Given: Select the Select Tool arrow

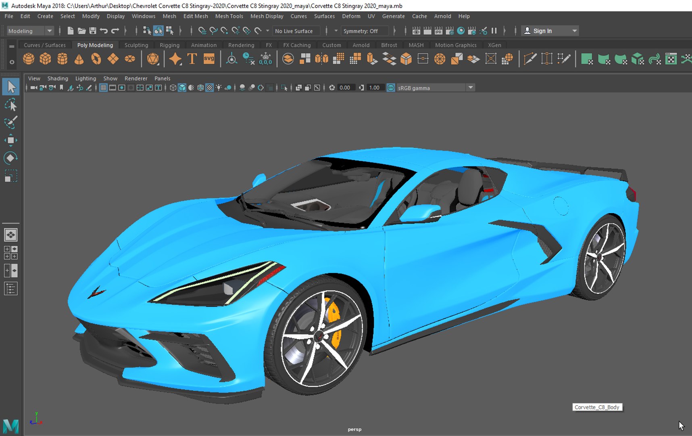Looking at the screenshot, I should coord(11,87).
